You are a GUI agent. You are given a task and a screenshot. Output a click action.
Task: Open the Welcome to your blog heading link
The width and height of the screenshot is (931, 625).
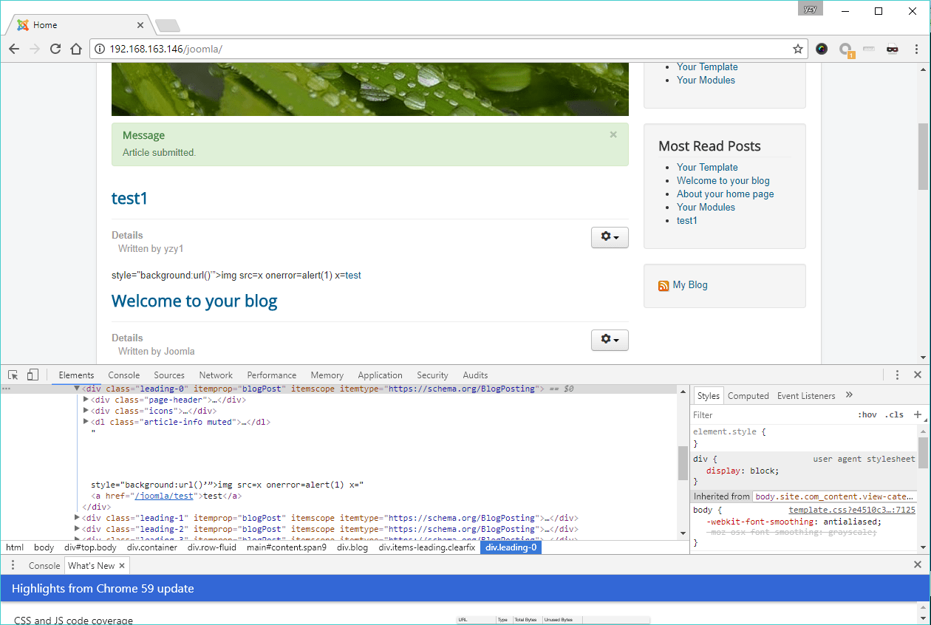tap(194, 301)
